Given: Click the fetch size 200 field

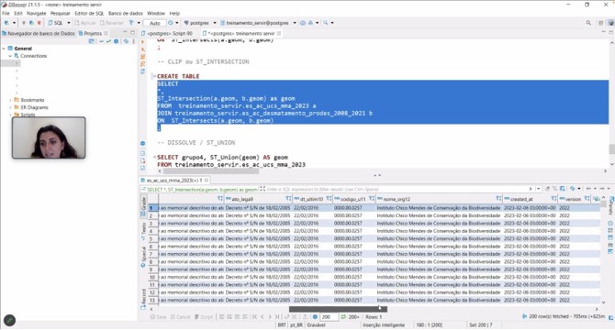Looking at the screenshot, I should click(329, 316).
